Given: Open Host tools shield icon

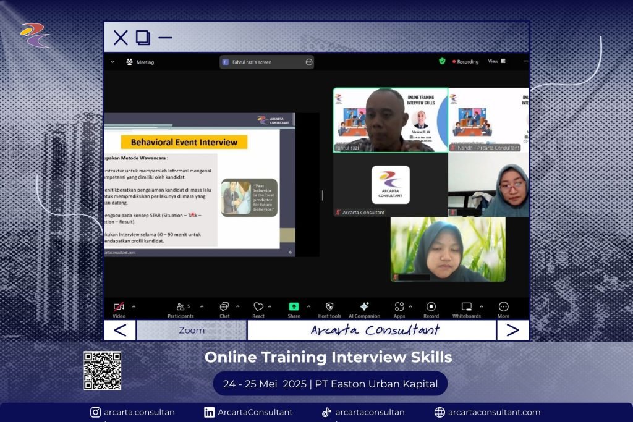Looking at the screenshot, I should pos(329,307).
